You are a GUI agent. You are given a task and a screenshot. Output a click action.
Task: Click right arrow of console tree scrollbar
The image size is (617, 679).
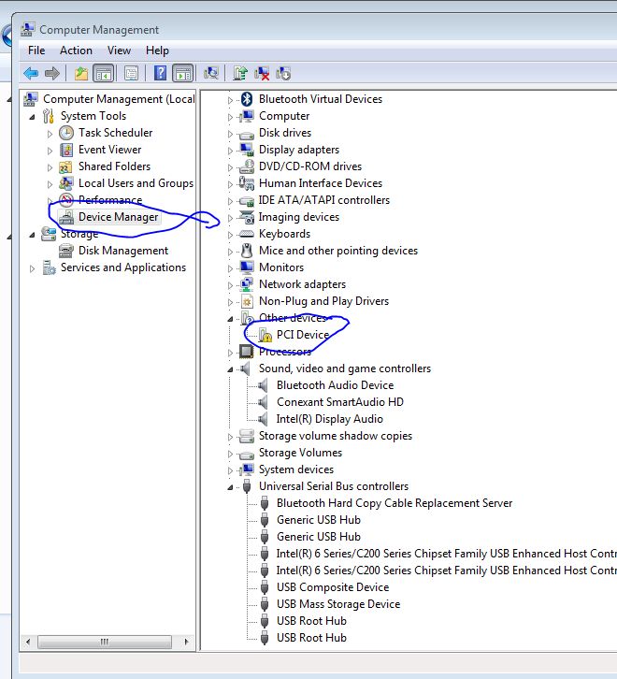coord(186,642)
